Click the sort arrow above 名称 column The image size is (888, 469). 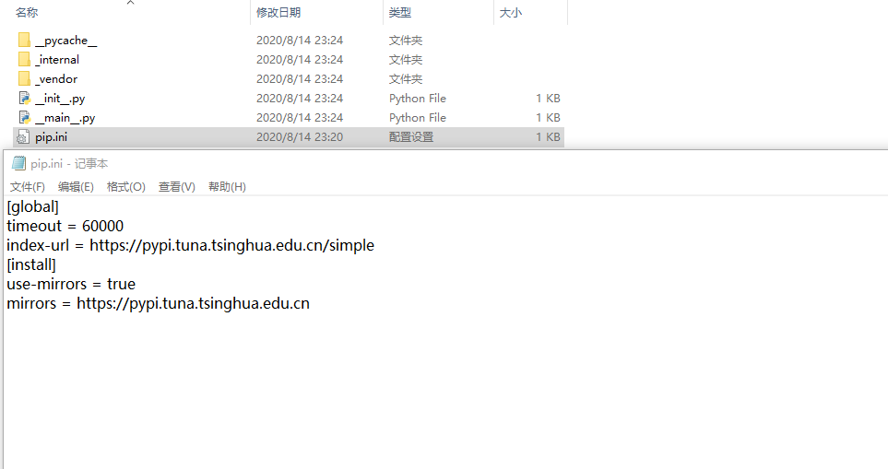pos(131,3)
